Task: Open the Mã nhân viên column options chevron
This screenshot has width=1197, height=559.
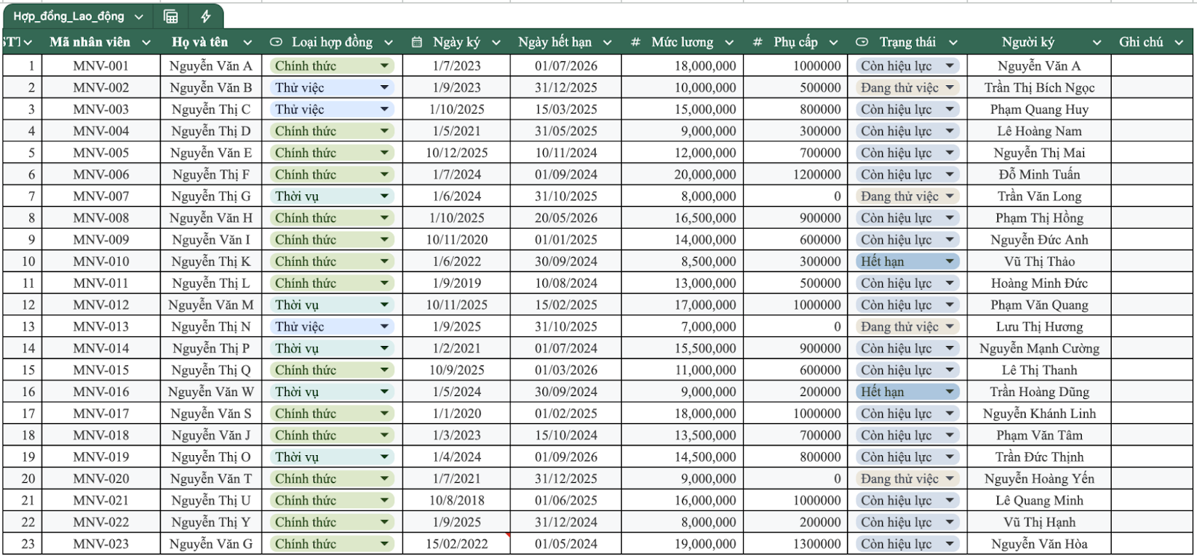Action: coord(146,43)
